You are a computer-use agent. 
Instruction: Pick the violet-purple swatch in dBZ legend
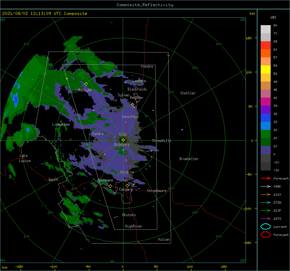266,110
